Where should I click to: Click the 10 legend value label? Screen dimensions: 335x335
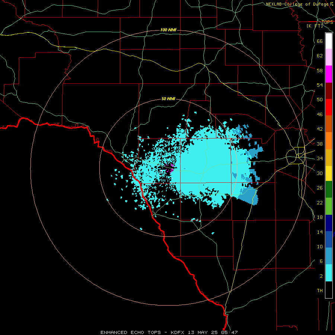pos(320,246)
